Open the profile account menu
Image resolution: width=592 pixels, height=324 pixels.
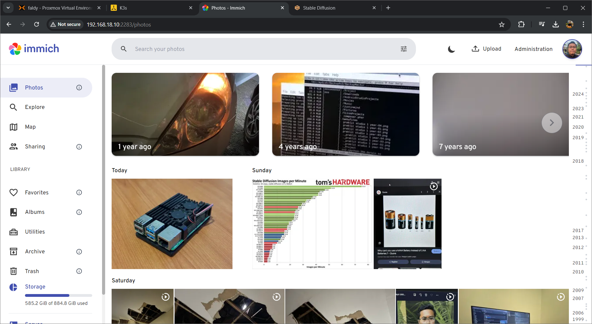[572, 49]
